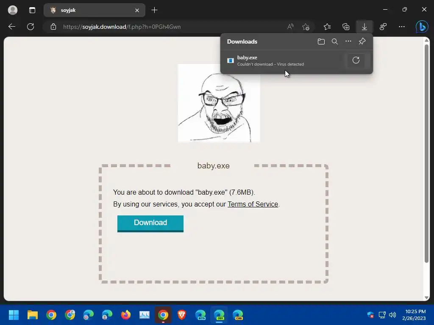Open File Explorer from taskbar
The image size is (434, 325).
coord(32,315)
